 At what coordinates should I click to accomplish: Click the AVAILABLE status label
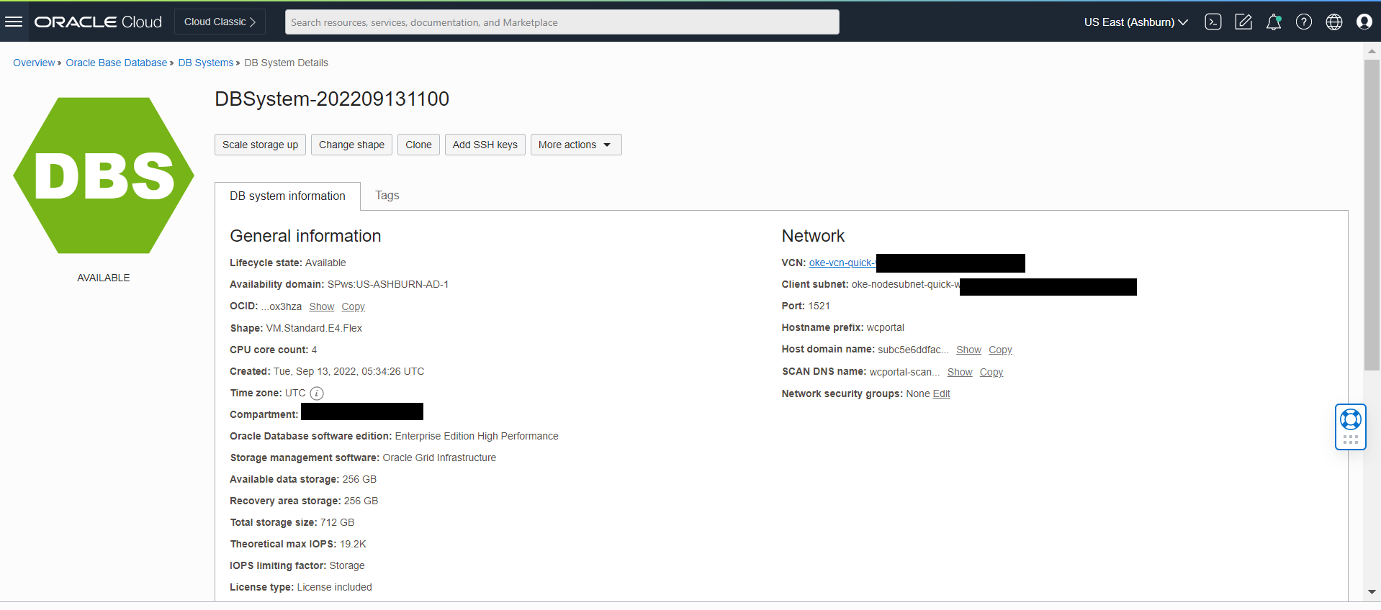104,278
